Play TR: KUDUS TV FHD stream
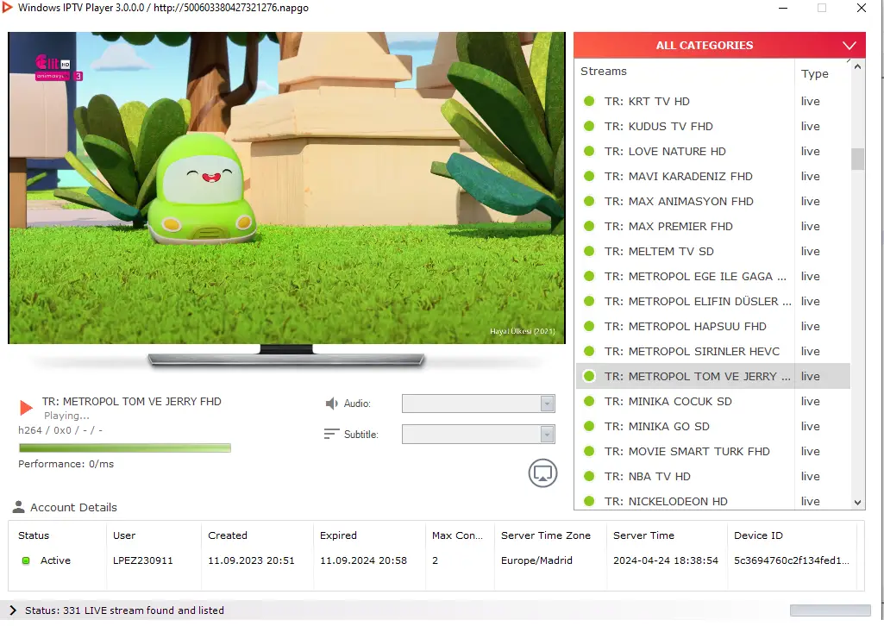This screenshot has height=626, width=884. coord(712,126)
